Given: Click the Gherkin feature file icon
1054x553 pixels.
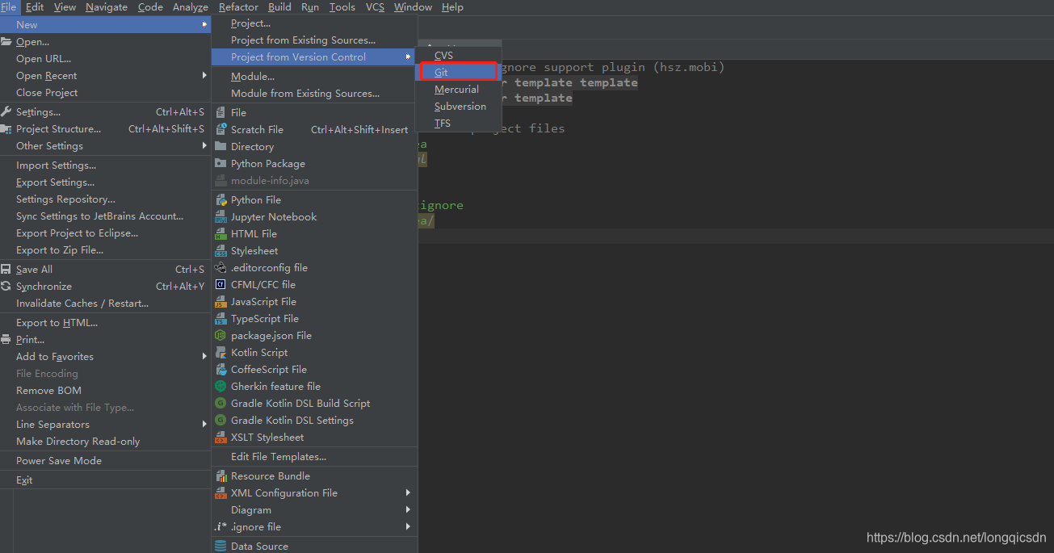Looking at the screenshot, I should point(220,387).
